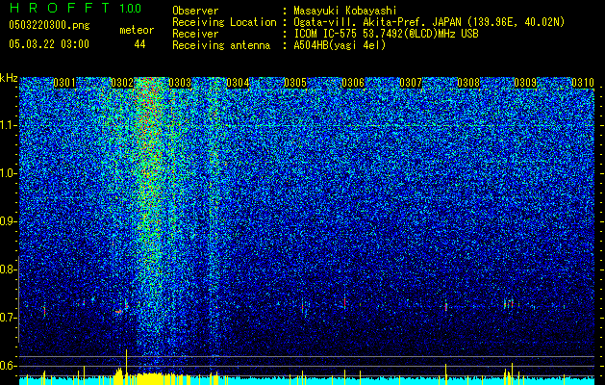
Task: Click the ICOM IC-575 receiver description
Action: pyautogui.click(x=387, y=34)
